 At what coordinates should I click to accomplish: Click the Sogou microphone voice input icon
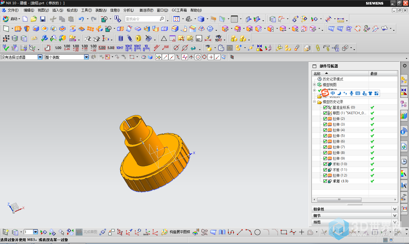click(x=352, y=93)
